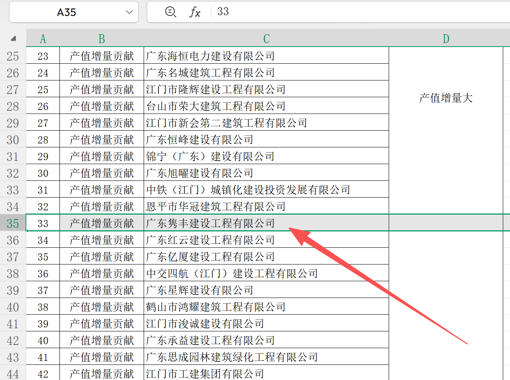Select column A header

43,39
